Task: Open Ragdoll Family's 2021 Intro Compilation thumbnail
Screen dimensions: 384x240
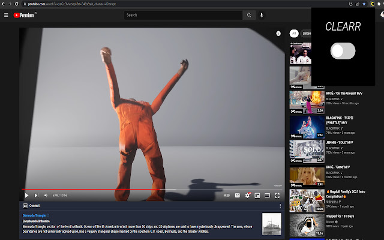Action: coord(307,201)
